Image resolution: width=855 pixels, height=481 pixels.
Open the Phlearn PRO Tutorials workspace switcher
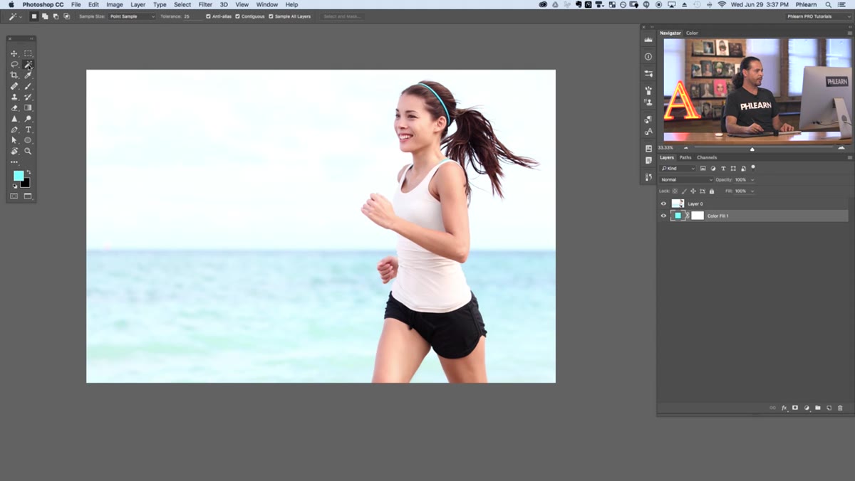[x=817, y=16]
